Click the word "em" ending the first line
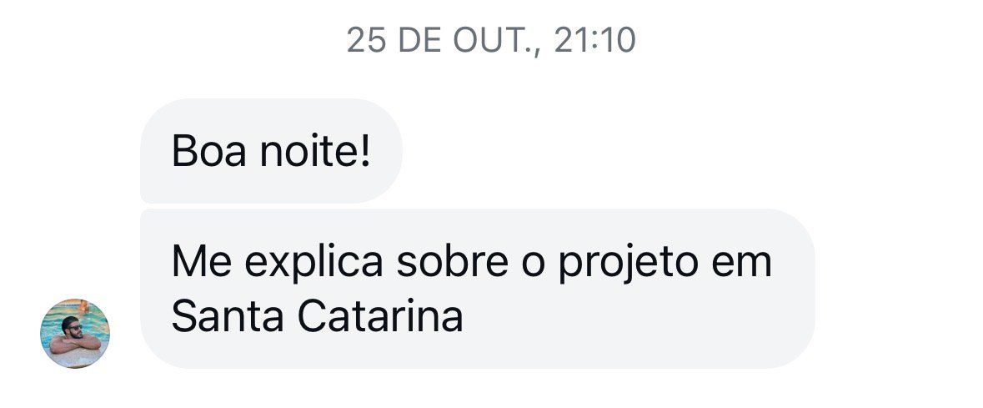 click(745, 263)
